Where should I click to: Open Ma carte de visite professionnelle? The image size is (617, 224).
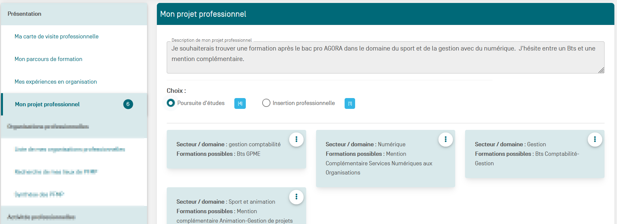[x=56, y=36]
